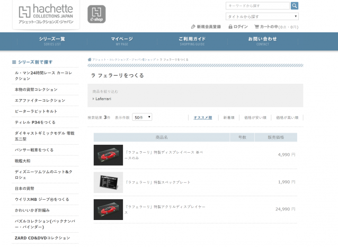The height and width of the screenshot is (247, 338).
Task: Open 戦艦大和 series
Action: coord(45,161)
